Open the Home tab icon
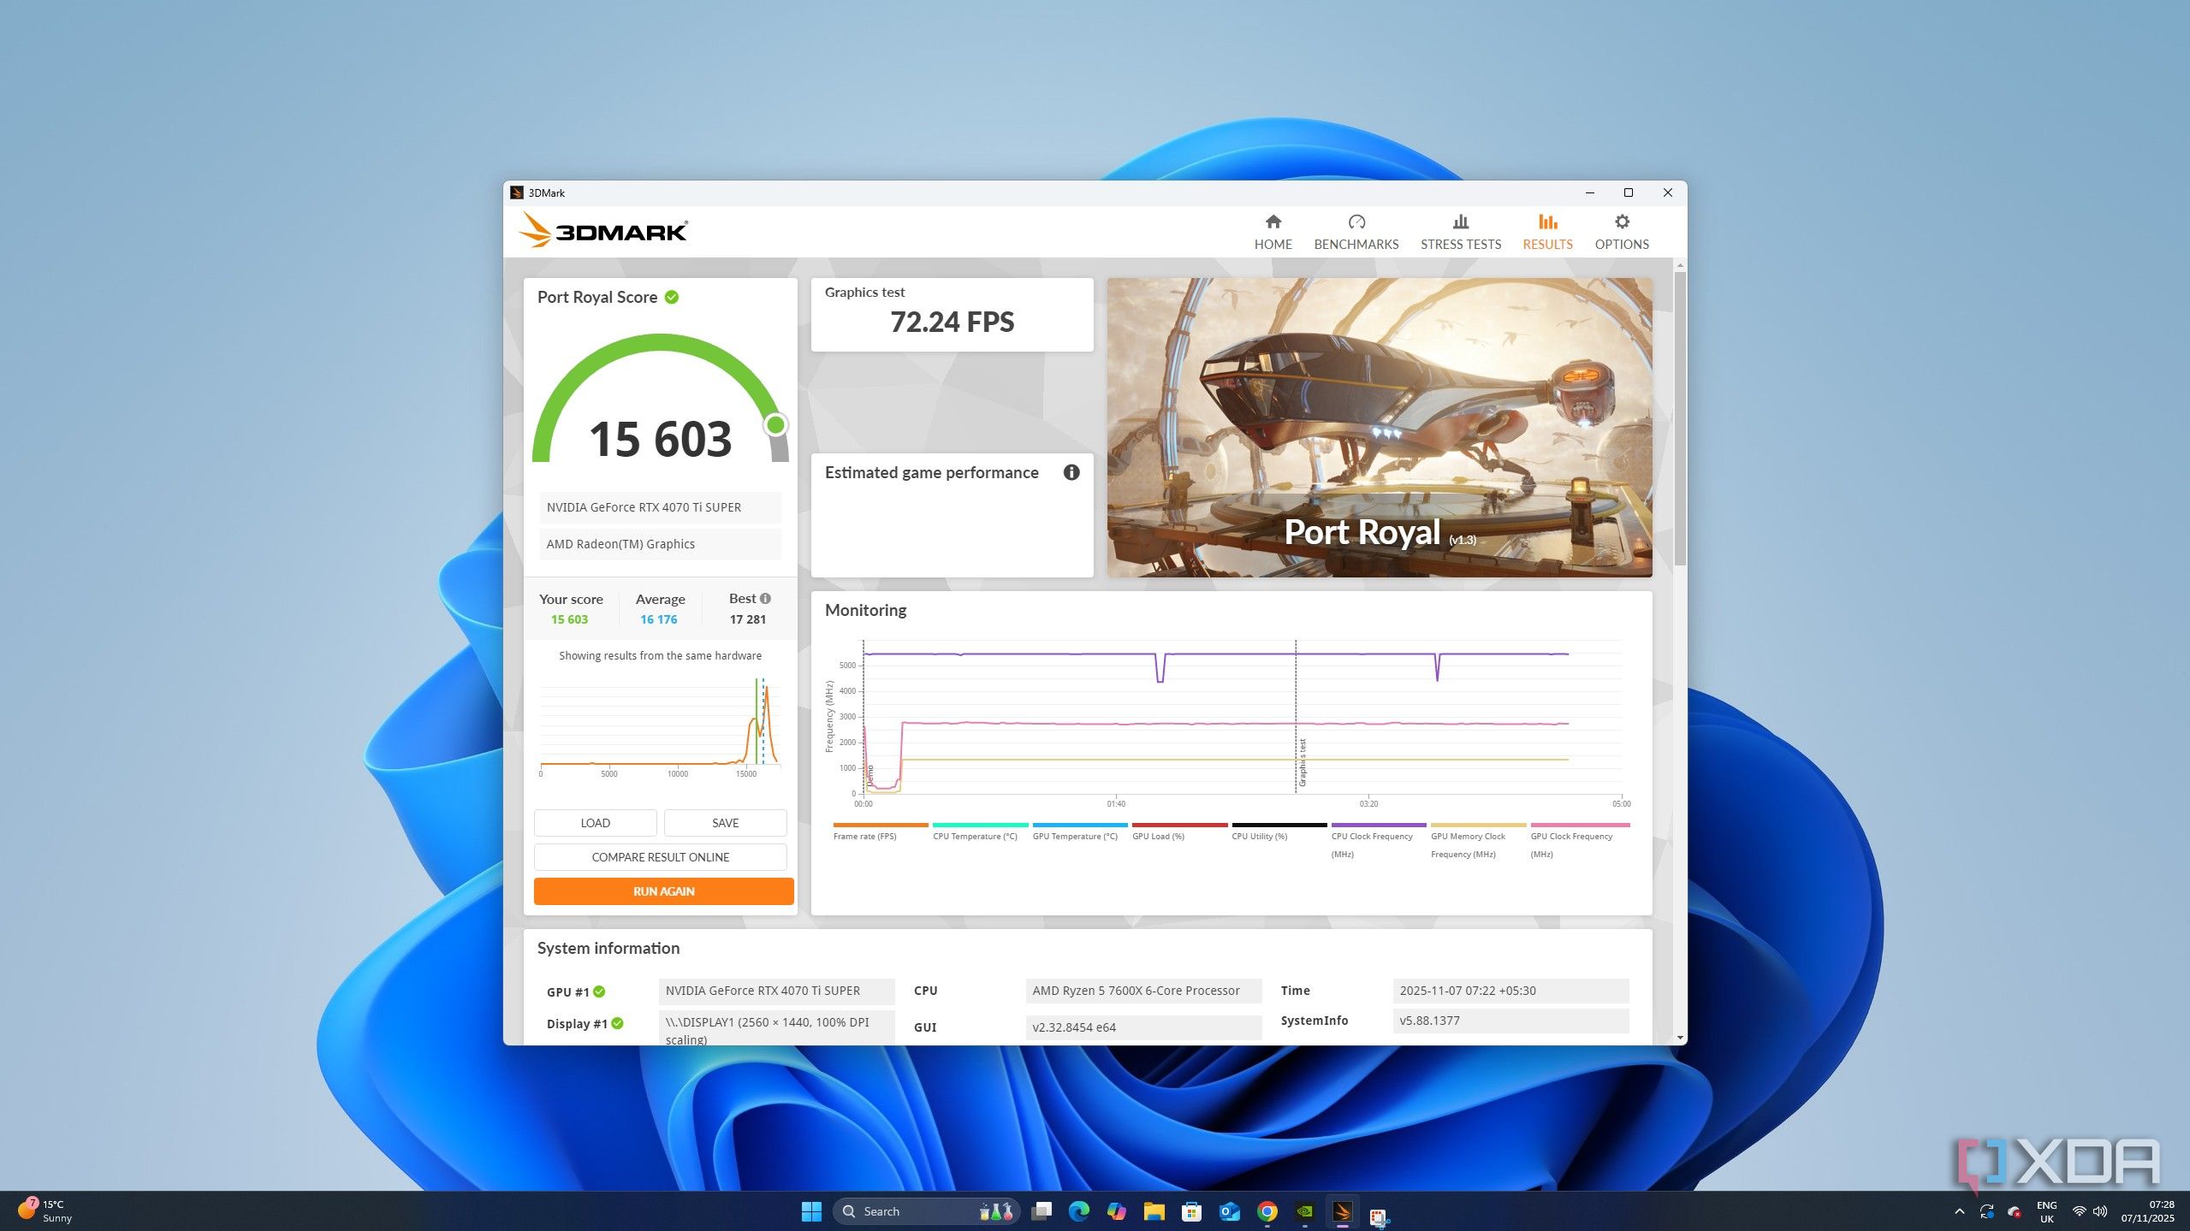 click(x=1273, y=222)
